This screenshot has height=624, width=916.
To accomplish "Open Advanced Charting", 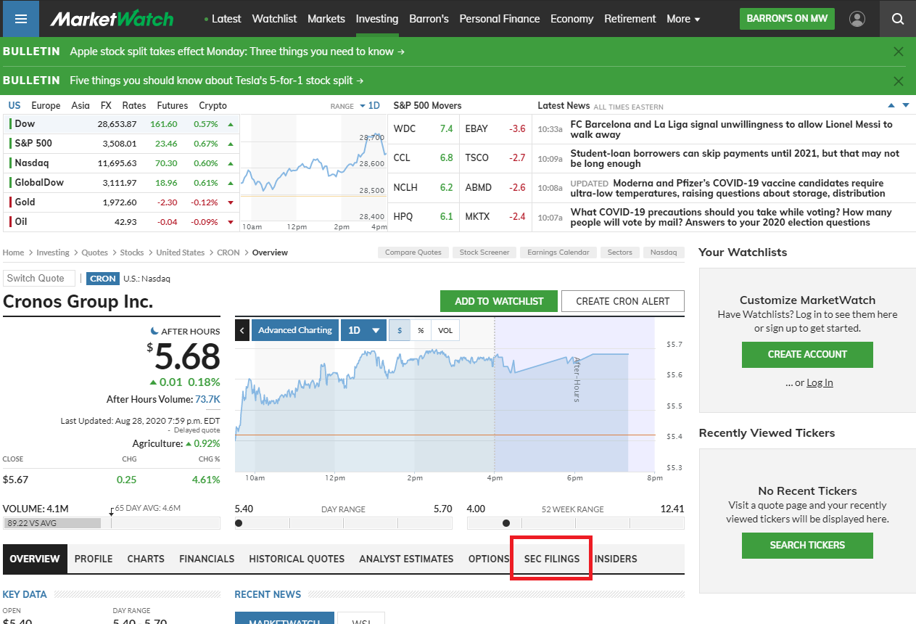I will coord(295,330).
